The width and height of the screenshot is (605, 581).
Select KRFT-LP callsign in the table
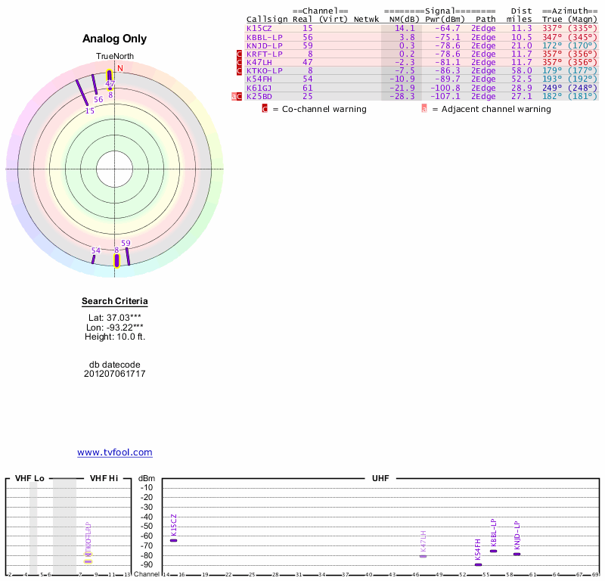[x=264, y=54]
